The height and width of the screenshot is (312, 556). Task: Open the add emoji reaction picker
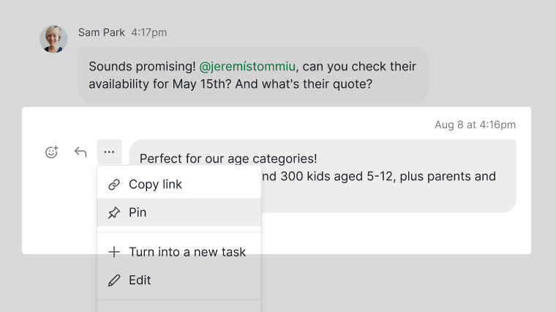[x=51, y=152]
